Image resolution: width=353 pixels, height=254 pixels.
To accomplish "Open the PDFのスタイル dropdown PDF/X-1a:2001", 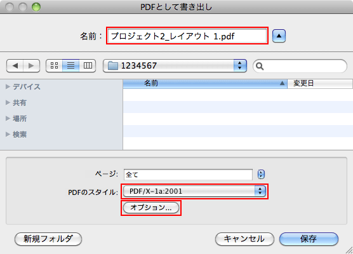I will tap(194, 191).
